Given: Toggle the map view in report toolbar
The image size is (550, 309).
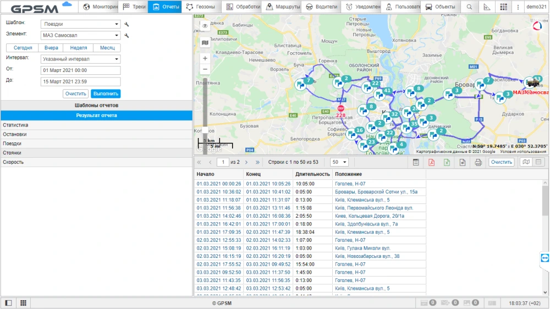Looking at the screenshot, I should pyautogui.click(x=526, y=162).
